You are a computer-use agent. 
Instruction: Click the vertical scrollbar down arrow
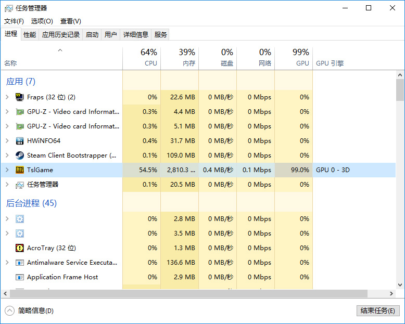click(400, 284)
